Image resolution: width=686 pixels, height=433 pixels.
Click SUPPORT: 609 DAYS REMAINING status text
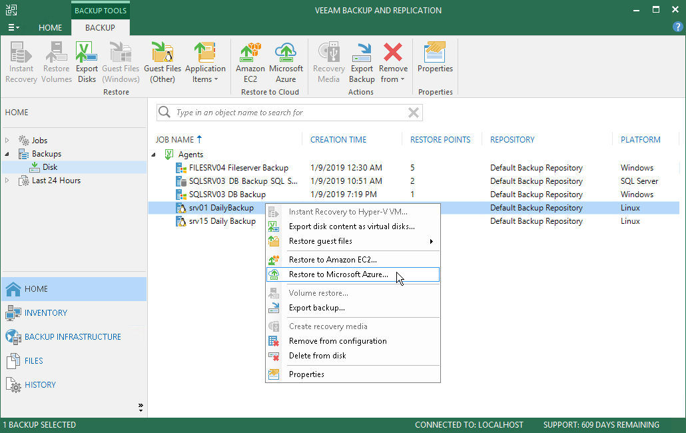tap(601, 425)
